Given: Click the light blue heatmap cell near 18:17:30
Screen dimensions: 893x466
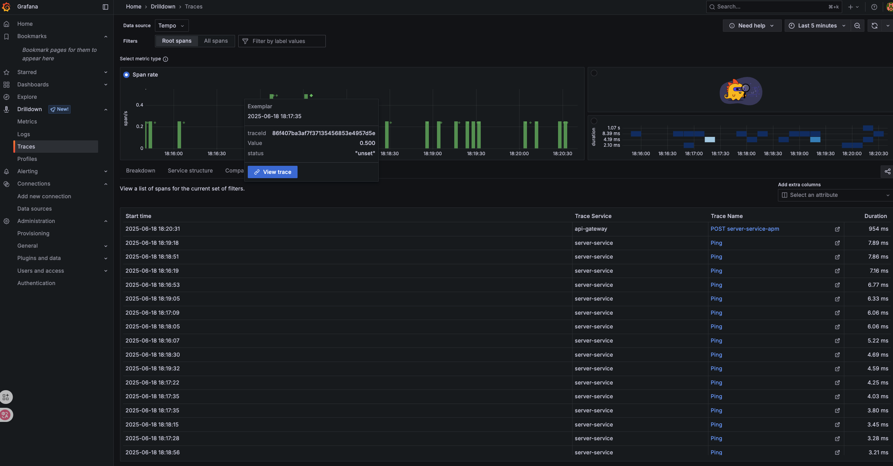Looking at the screenshot, I should (709, 140).
